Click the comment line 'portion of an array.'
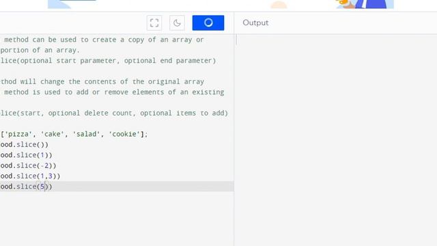Viewport: 437px width, 246px height. click(40, 50)
